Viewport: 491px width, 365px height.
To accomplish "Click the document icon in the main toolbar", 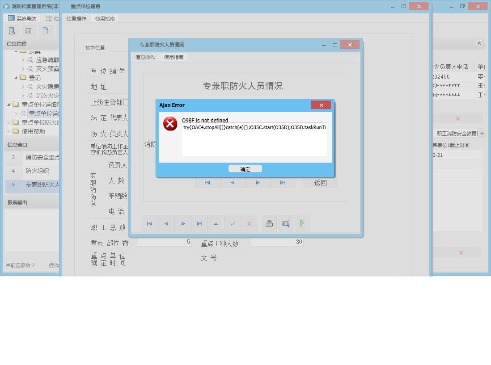I will [45, 31].
